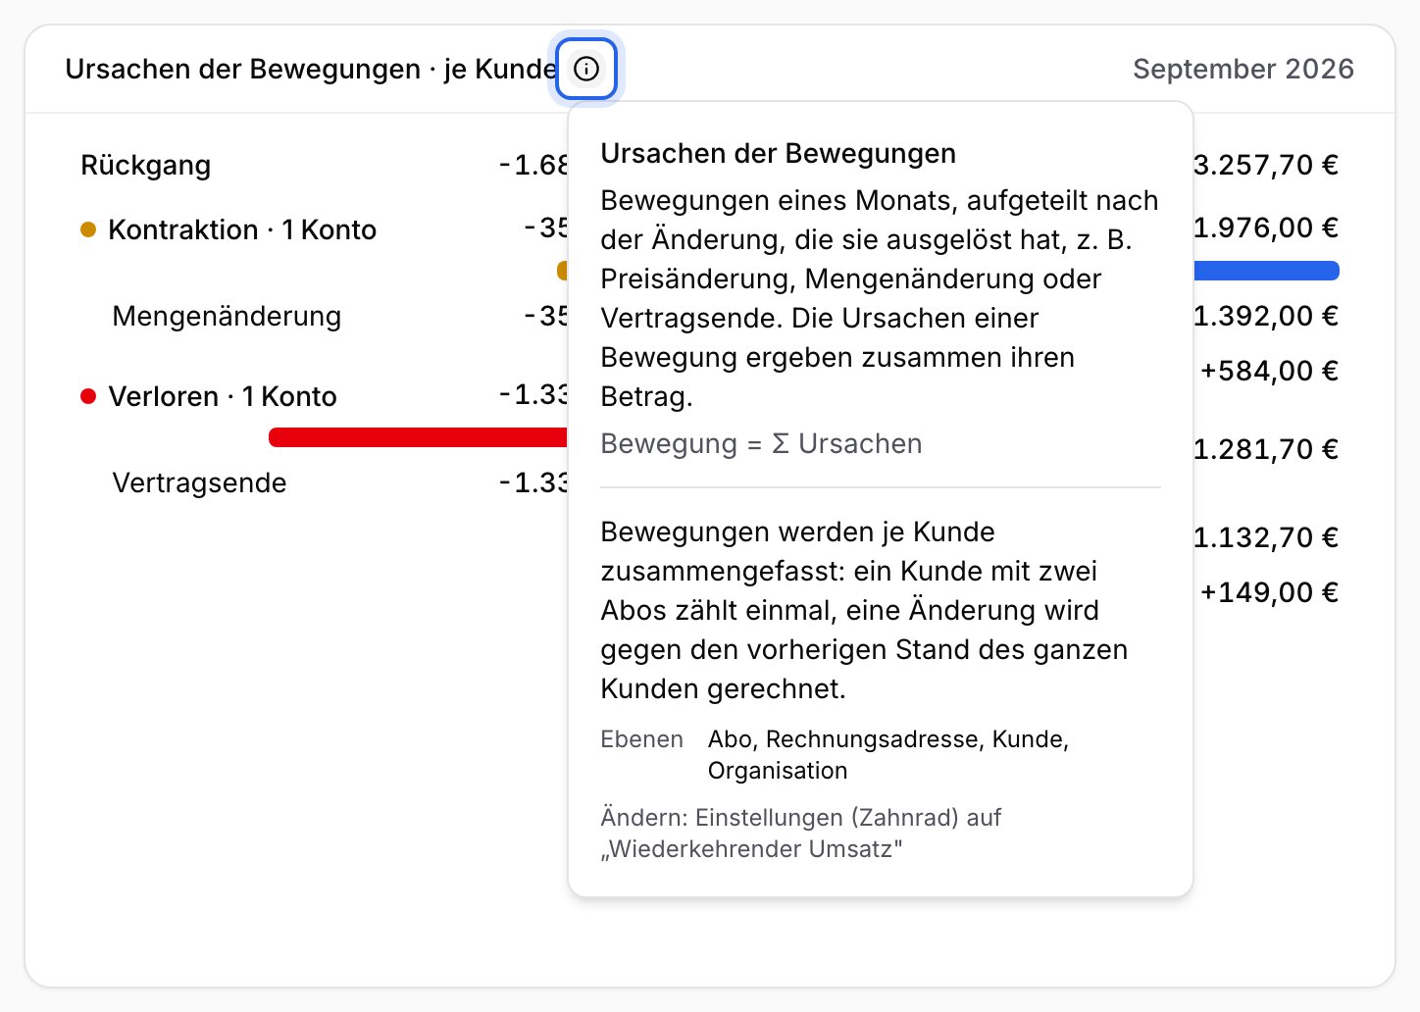This screenshot has width=1420, height=1012.
Task: Click the 'September 2026' date label
Action: click(x=1243, y=69)
